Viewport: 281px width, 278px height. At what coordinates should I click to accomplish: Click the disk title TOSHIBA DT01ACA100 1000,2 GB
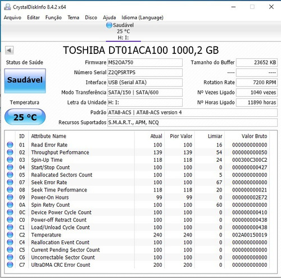pos(141,50)
